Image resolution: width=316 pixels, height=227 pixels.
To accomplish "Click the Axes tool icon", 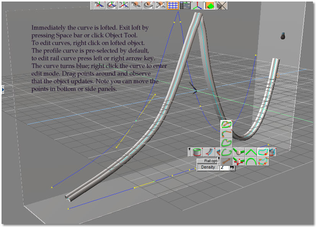I will click(197, 5).
